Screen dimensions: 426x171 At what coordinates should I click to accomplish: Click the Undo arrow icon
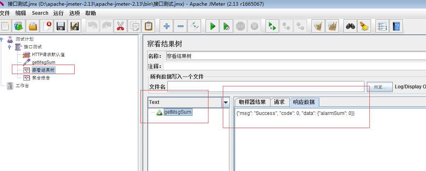pyautogui.click(x=92, y=26)
